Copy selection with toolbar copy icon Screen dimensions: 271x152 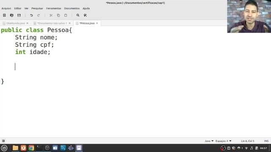(58, 15)
